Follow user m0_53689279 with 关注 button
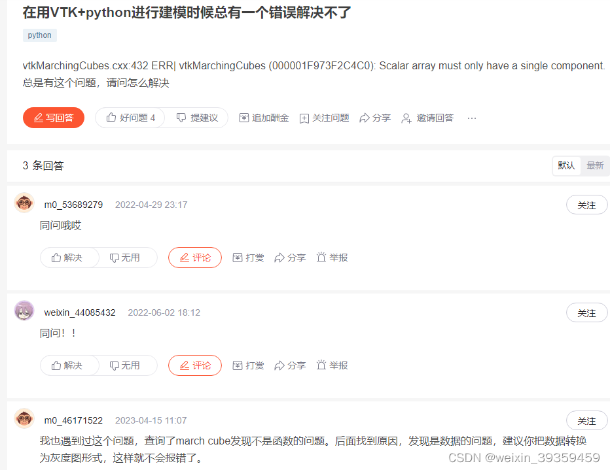 point(586,205)
